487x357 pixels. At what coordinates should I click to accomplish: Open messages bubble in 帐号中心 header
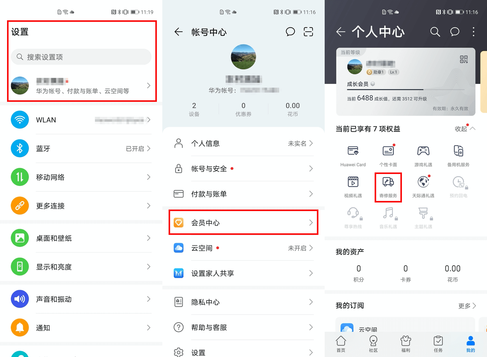[x=290, y=32]
